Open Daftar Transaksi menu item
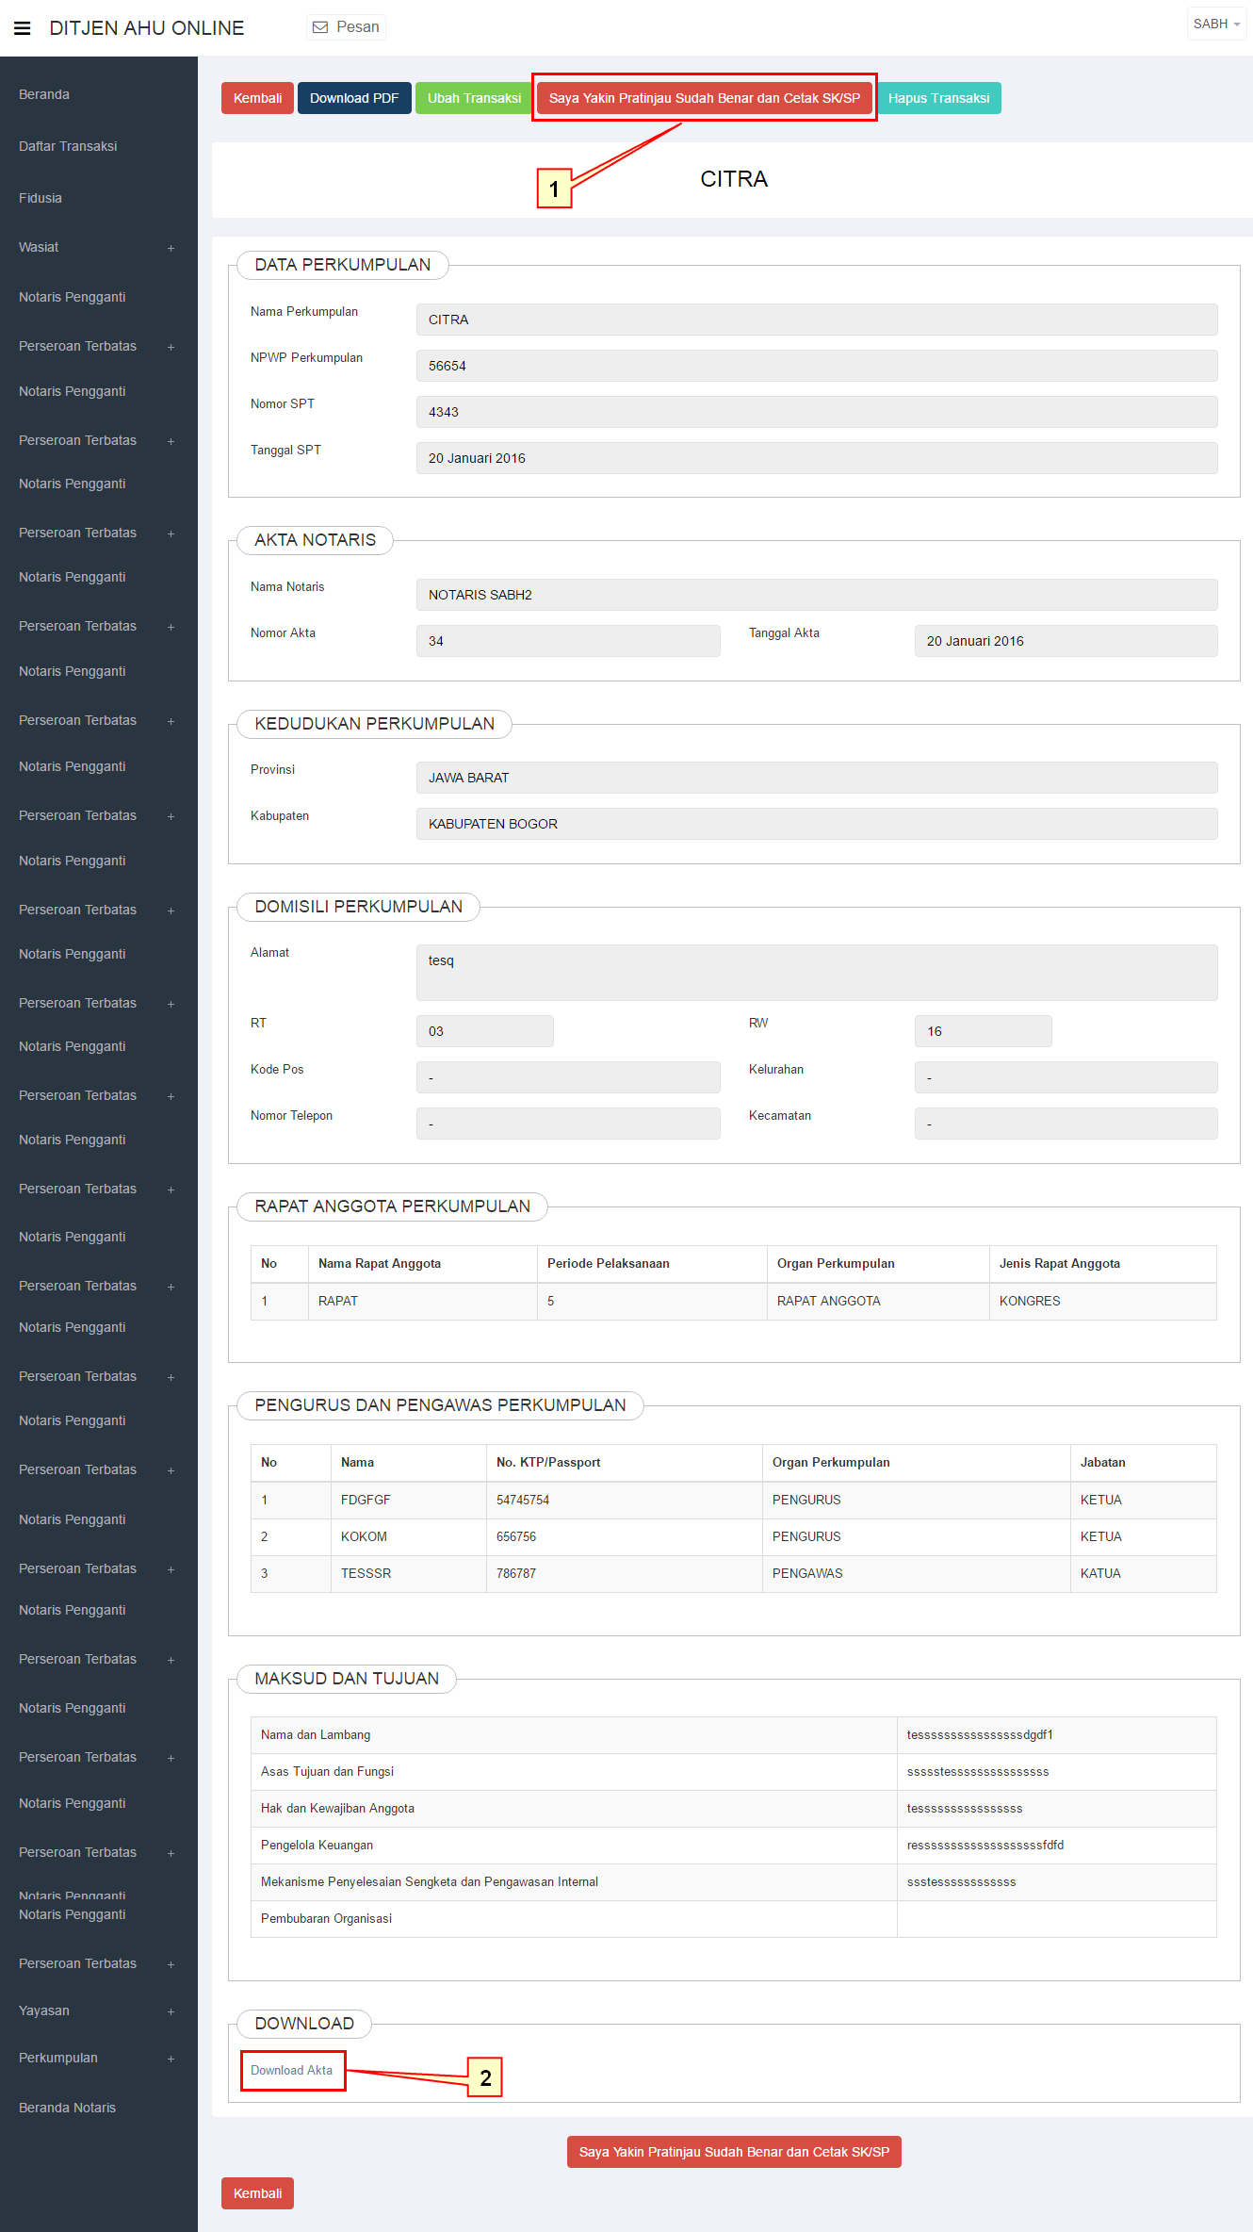Viewport: 1253px width, 2232px height. pyautogui.click(x=68, y=146)
